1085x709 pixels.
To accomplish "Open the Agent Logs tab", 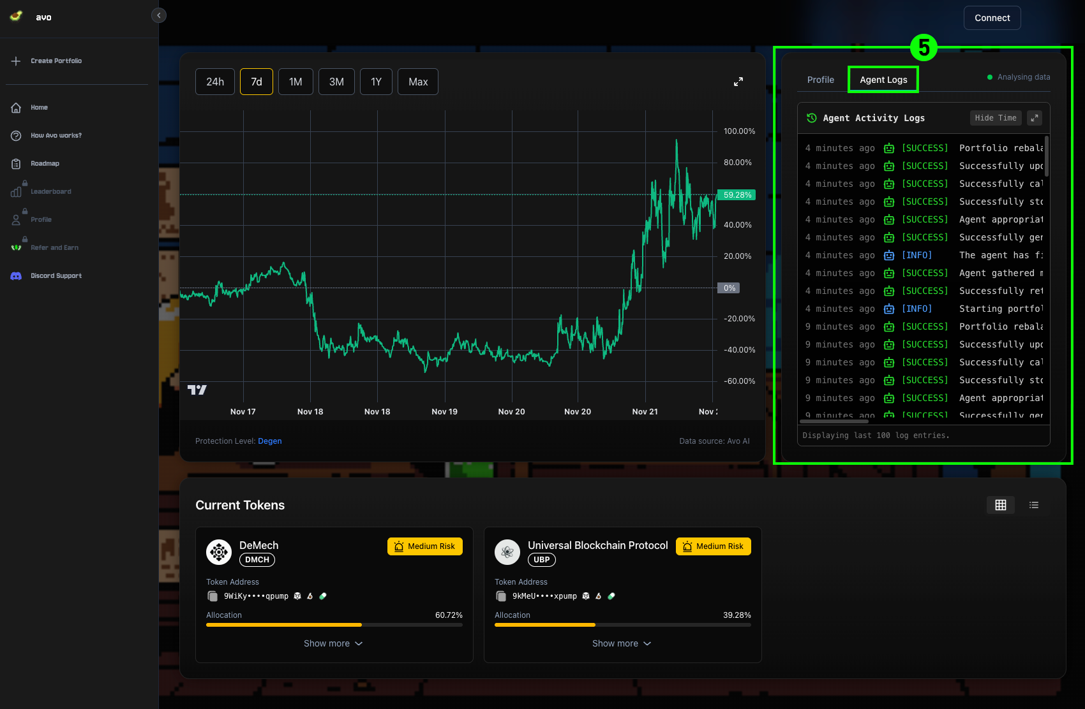I will pos(883,80).
